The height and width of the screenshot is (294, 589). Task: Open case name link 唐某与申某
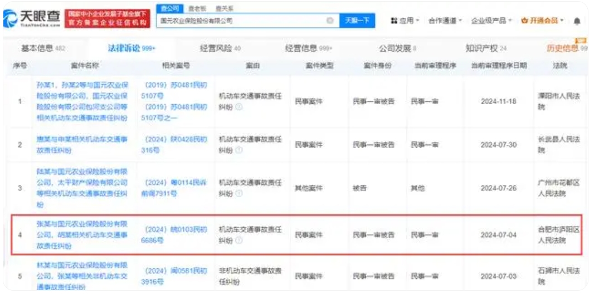[x=82, y=145]
